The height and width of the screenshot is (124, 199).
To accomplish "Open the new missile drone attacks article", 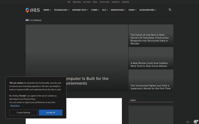I will pos(149,64).
